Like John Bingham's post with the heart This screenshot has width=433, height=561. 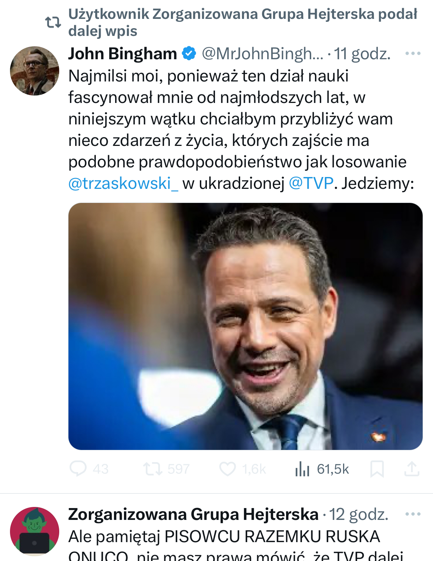pos(228,469)
